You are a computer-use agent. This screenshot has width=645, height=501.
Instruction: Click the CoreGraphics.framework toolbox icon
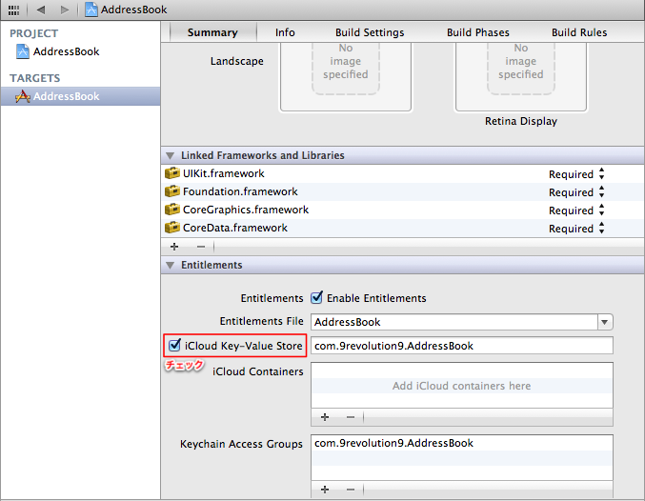[x=172, y=210]
